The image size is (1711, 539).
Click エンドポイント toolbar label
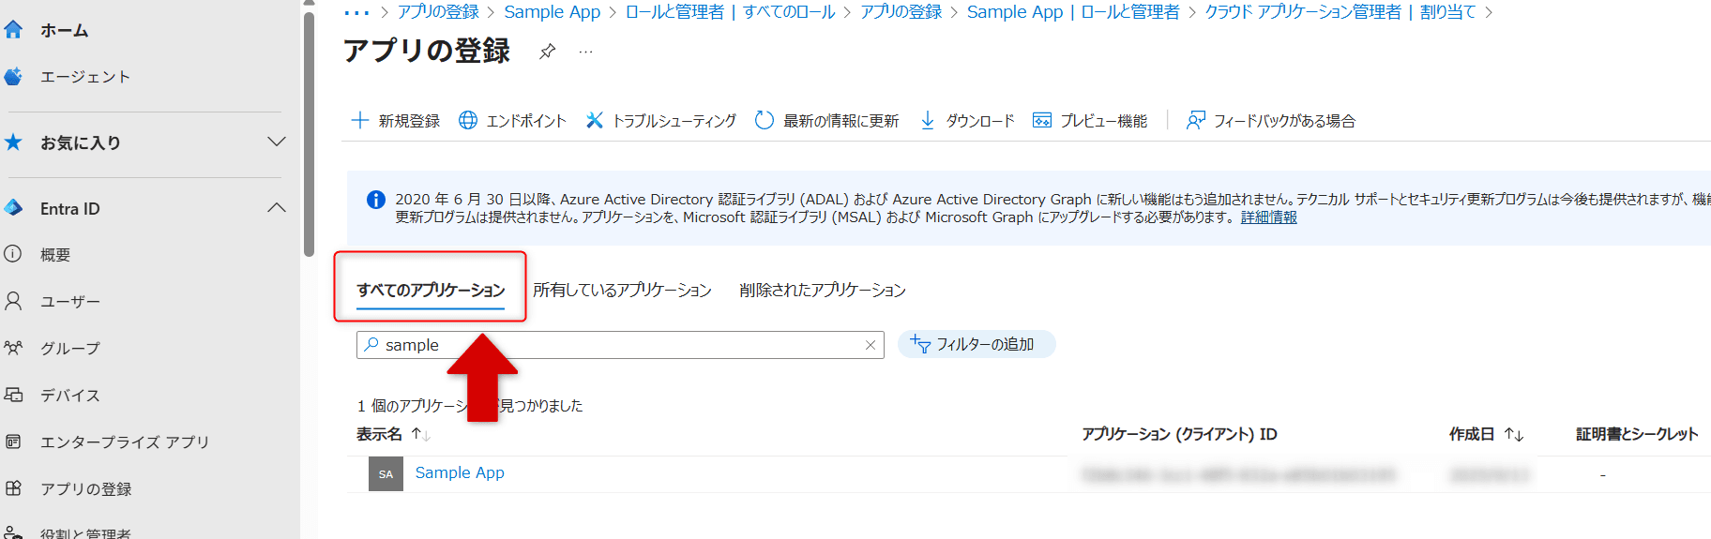click(x=526, y=120)
